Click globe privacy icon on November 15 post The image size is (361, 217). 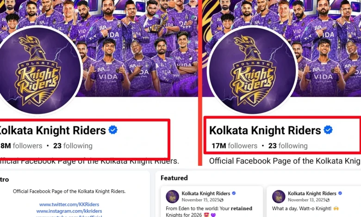point(222,200)
